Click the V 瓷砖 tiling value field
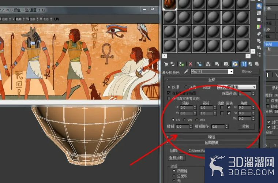The height and width of the screenshot is (183, 278). 206,113
